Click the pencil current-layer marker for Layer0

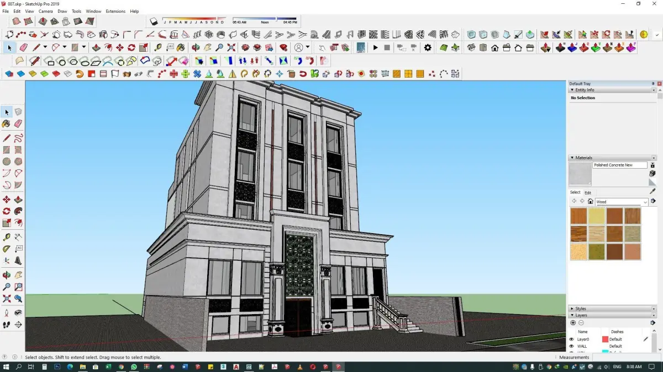(646, 339)
